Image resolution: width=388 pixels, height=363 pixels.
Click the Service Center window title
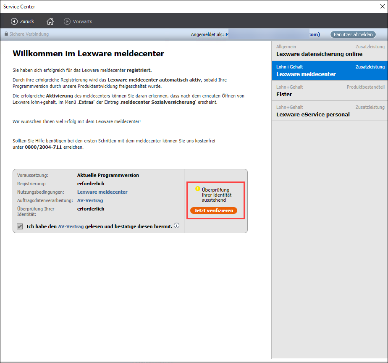coord(19,7)
